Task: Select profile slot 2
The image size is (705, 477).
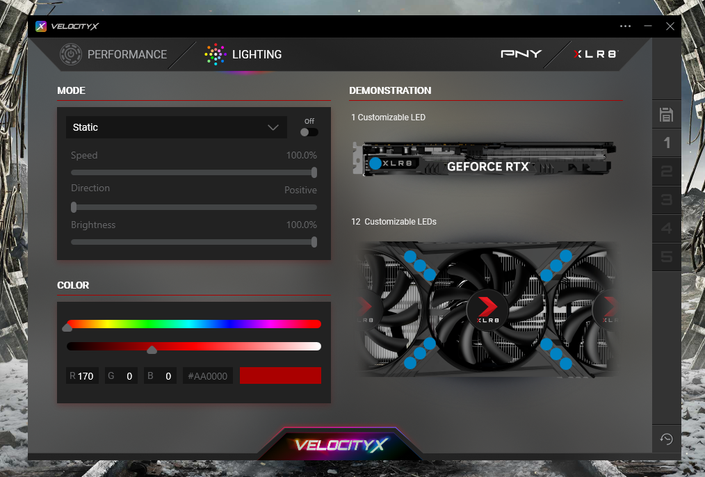Action: (666, 171)
